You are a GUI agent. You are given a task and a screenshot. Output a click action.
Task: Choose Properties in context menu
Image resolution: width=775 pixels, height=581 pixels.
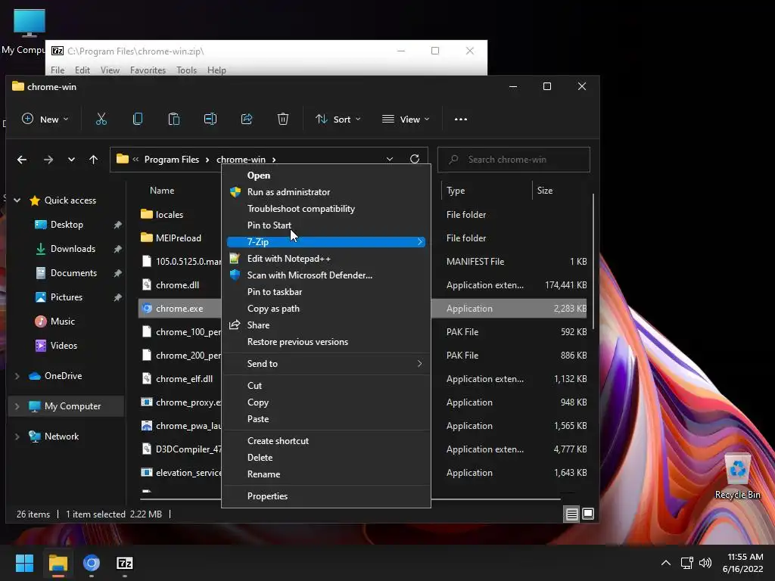pyautogui.click(x=326, y=496)
